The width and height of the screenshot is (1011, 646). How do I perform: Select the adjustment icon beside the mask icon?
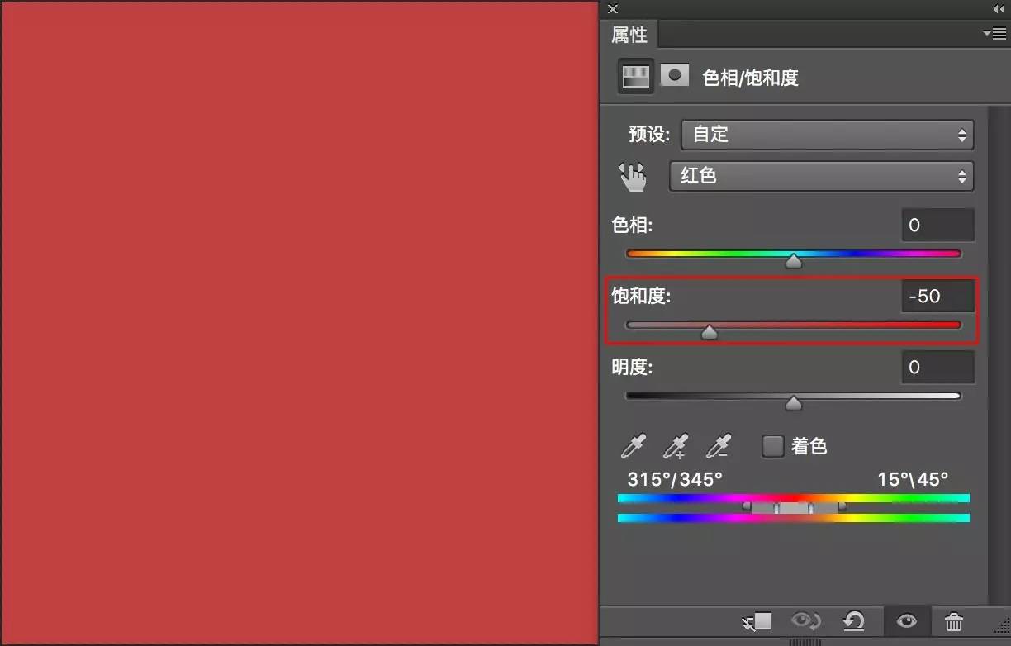tap(636, 76)
